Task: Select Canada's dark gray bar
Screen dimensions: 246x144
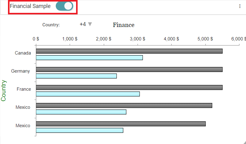Action: [x=129, y=51]
